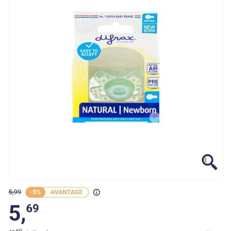Image resolution: width=232 pixels, height=231 pixels.
Task: Click the current price 5,69
Action: coord(24,214)
